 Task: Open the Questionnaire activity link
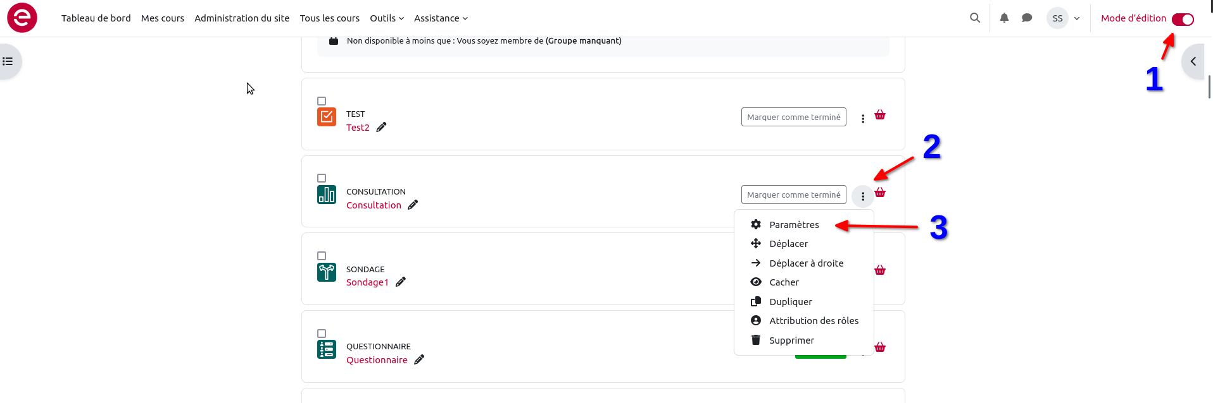pos(377,360)
